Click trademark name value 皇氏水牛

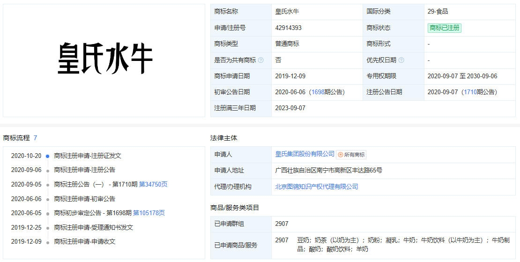tap(287, 12)
